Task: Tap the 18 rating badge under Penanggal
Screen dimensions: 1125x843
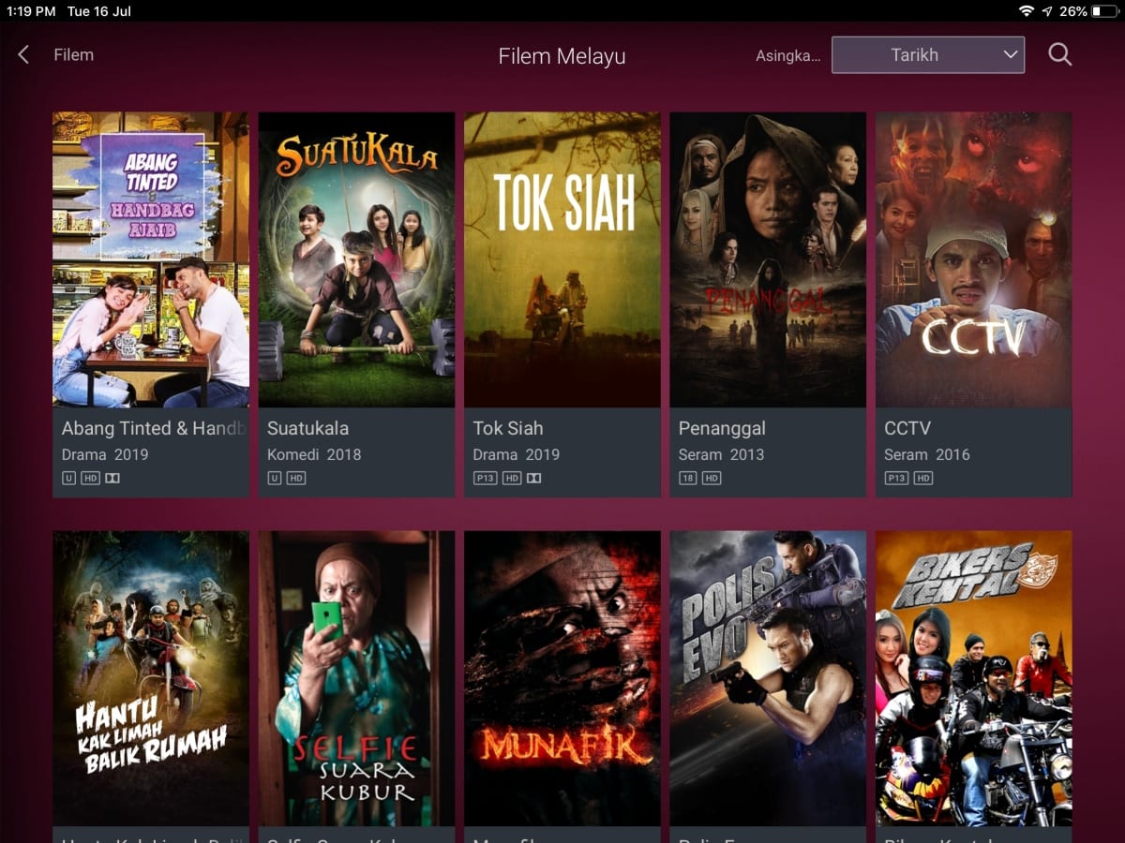Action: point(687,478)
